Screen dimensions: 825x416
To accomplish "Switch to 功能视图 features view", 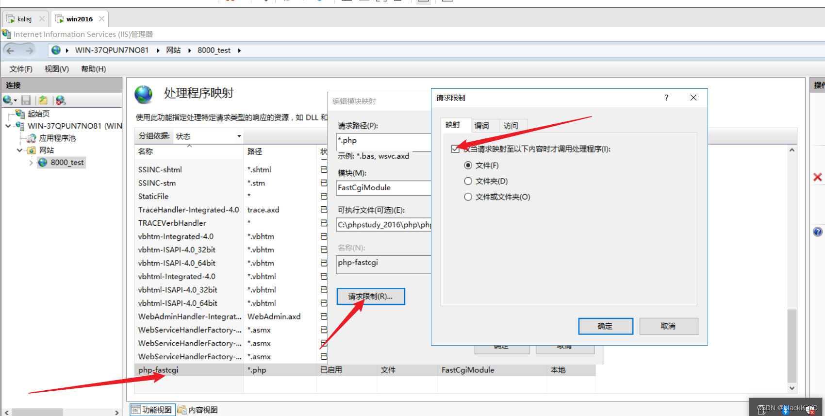I will (x=152, y=410).
